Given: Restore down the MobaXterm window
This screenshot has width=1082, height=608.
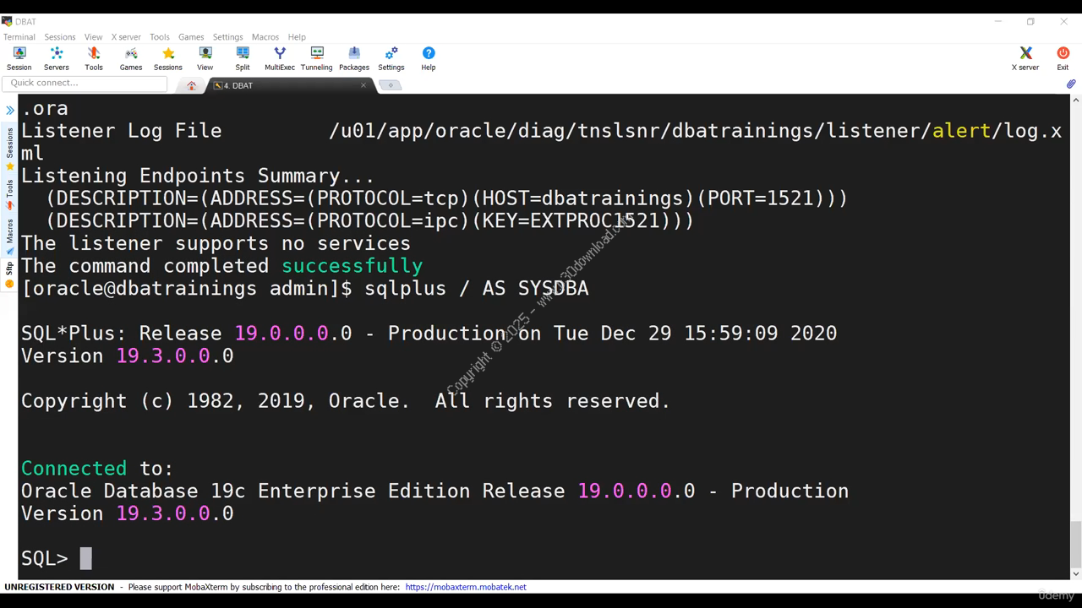Looking at the screenshot, I should pyautogui.click(x=1030, y=21).
